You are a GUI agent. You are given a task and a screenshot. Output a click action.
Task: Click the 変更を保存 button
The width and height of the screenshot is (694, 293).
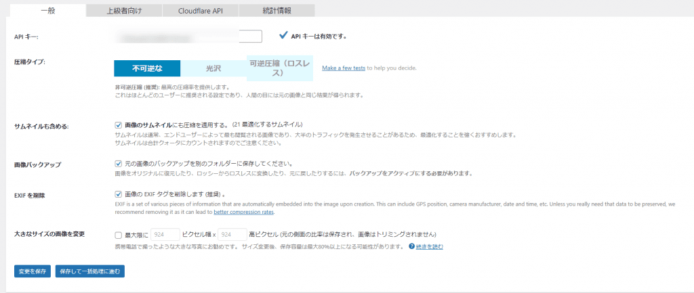pos(33,271)
